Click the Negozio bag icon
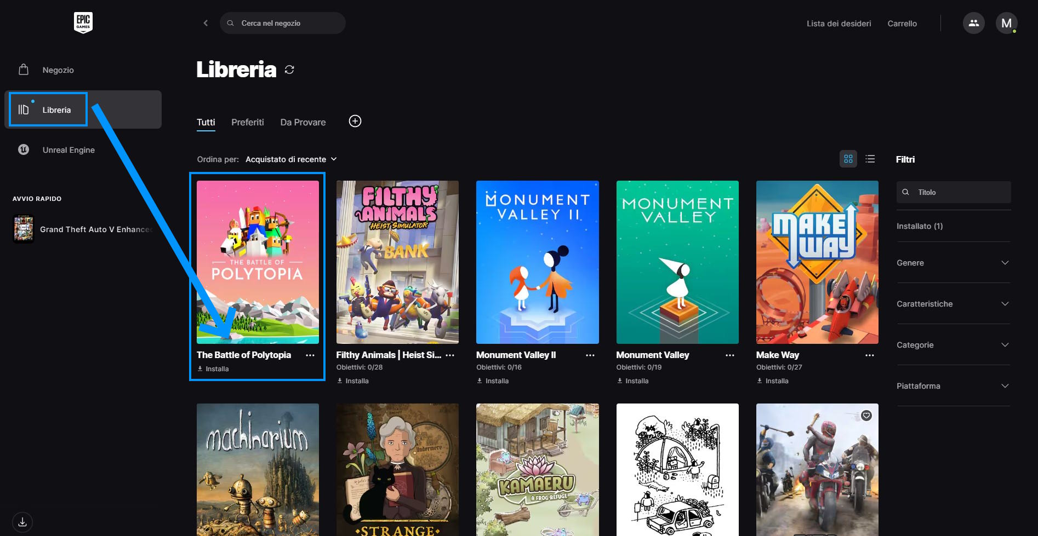This screenshot has height=536, width=1038. (x=24, y=70)
